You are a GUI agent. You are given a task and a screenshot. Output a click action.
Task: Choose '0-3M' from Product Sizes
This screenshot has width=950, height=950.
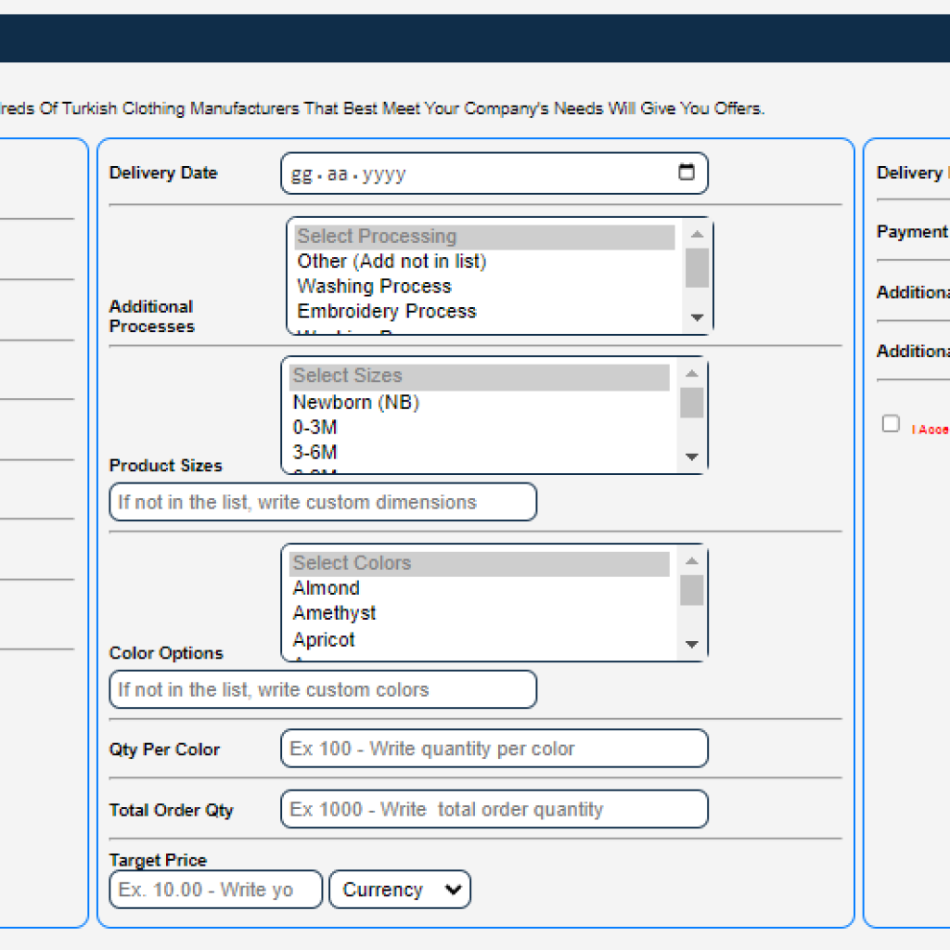[315, 428]
